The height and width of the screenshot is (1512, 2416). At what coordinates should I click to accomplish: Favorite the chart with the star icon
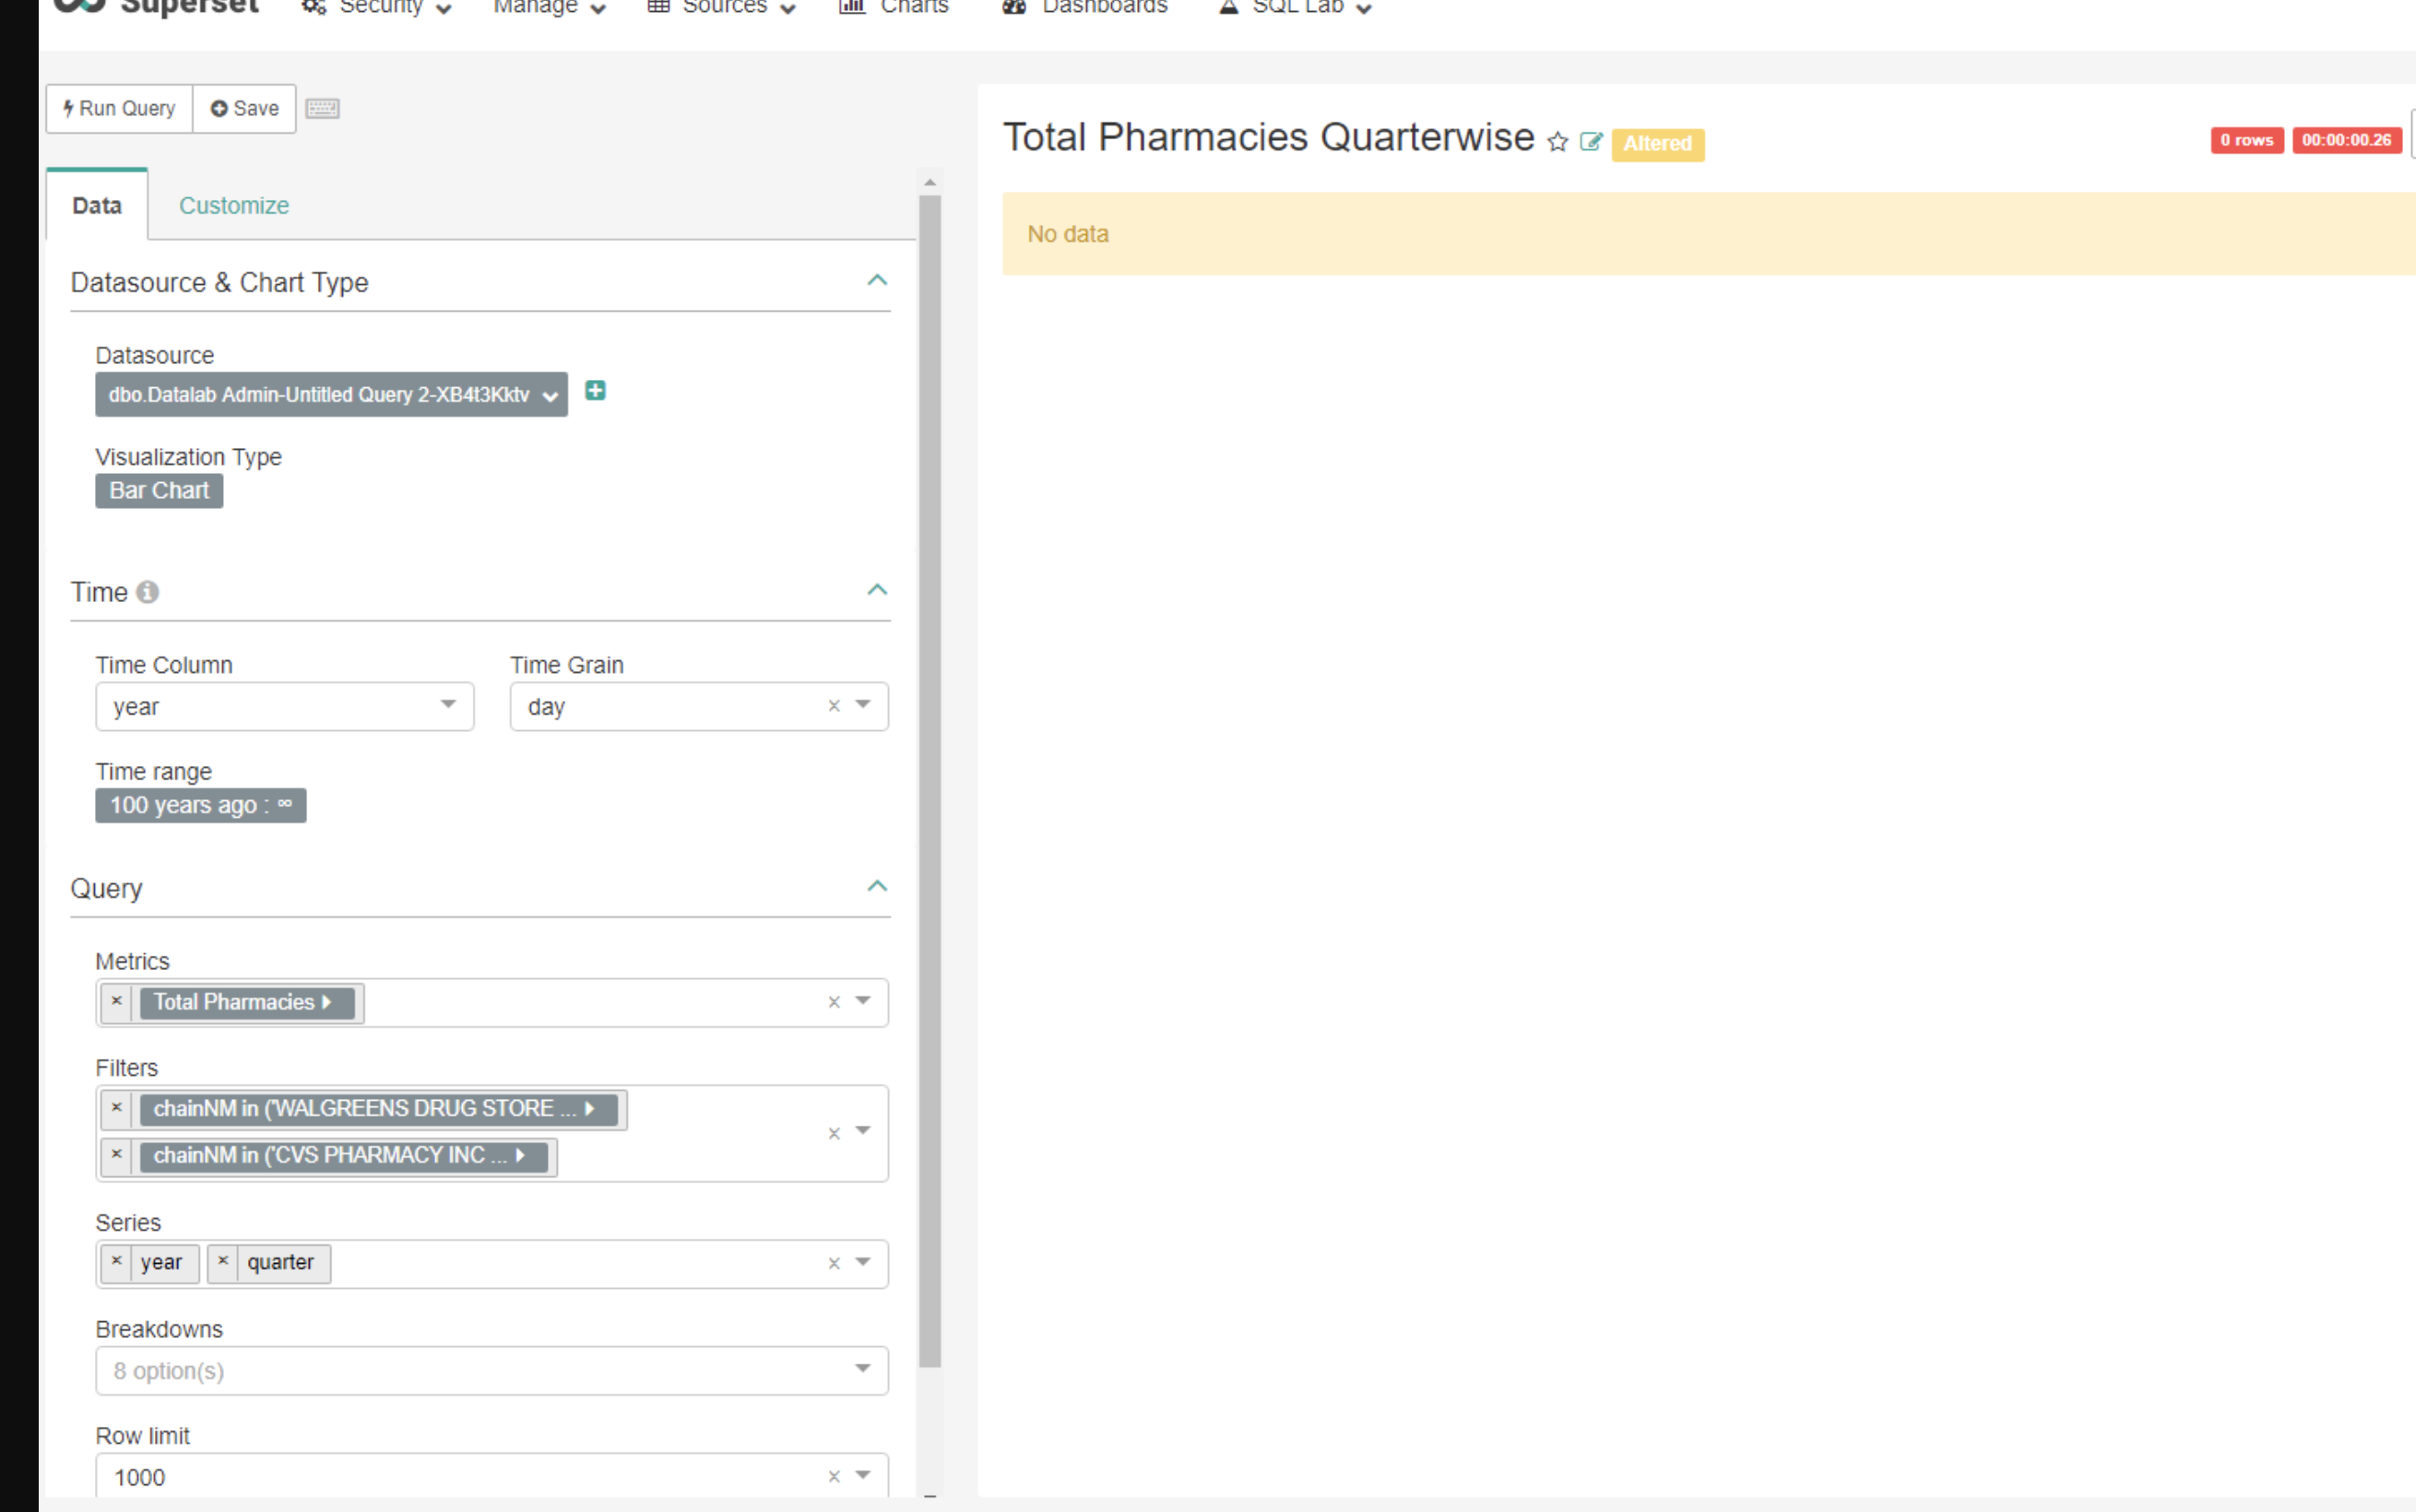click(x=1557, y=141)
